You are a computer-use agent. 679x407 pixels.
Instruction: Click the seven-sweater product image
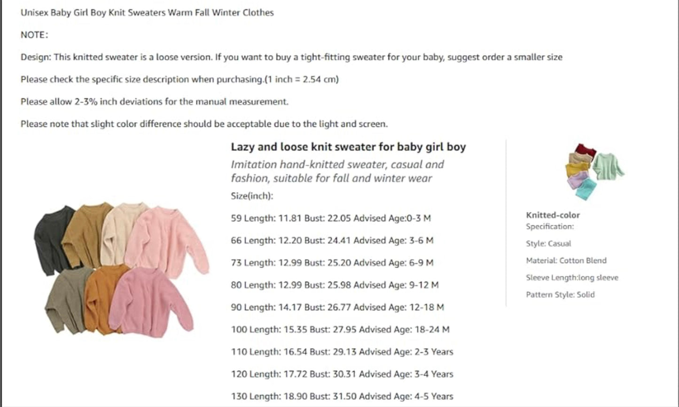[121, 268]
